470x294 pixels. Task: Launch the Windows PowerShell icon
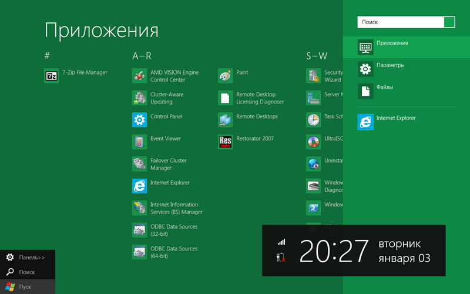313,208
